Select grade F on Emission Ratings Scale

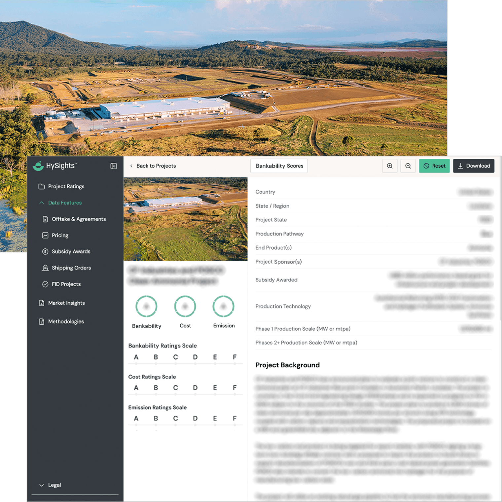(234, 418)
